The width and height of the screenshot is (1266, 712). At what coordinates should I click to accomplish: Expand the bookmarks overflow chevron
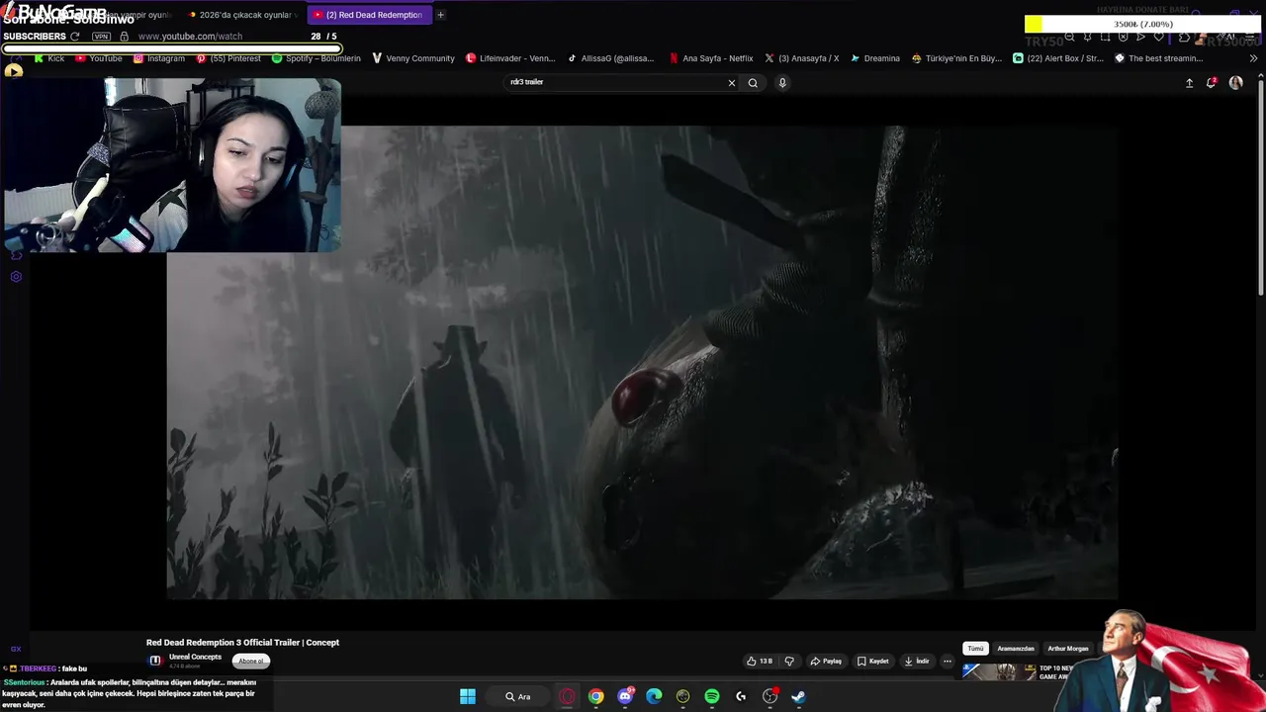point(1253,58)
